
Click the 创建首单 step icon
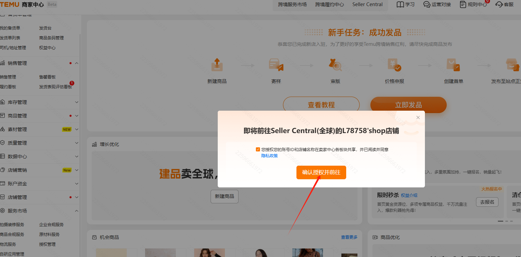click(454, 65)
